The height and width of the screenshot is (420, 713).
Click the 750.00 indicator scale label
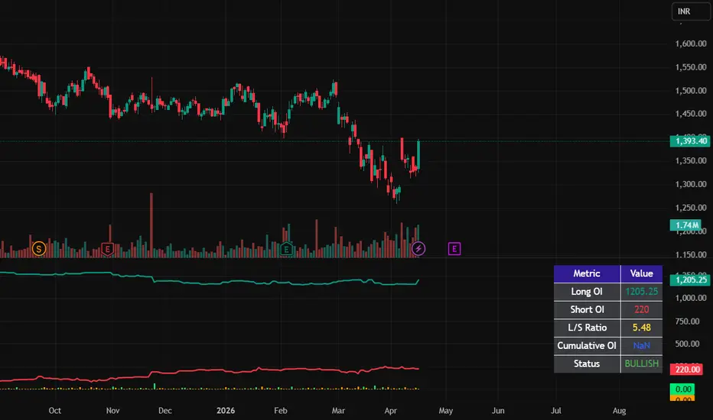pos(687,321)
